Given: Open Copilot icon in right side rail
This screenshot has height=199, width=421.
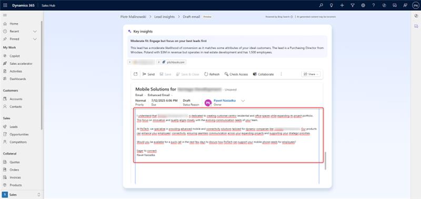Looking at the screenshot, I should (416, 16).
